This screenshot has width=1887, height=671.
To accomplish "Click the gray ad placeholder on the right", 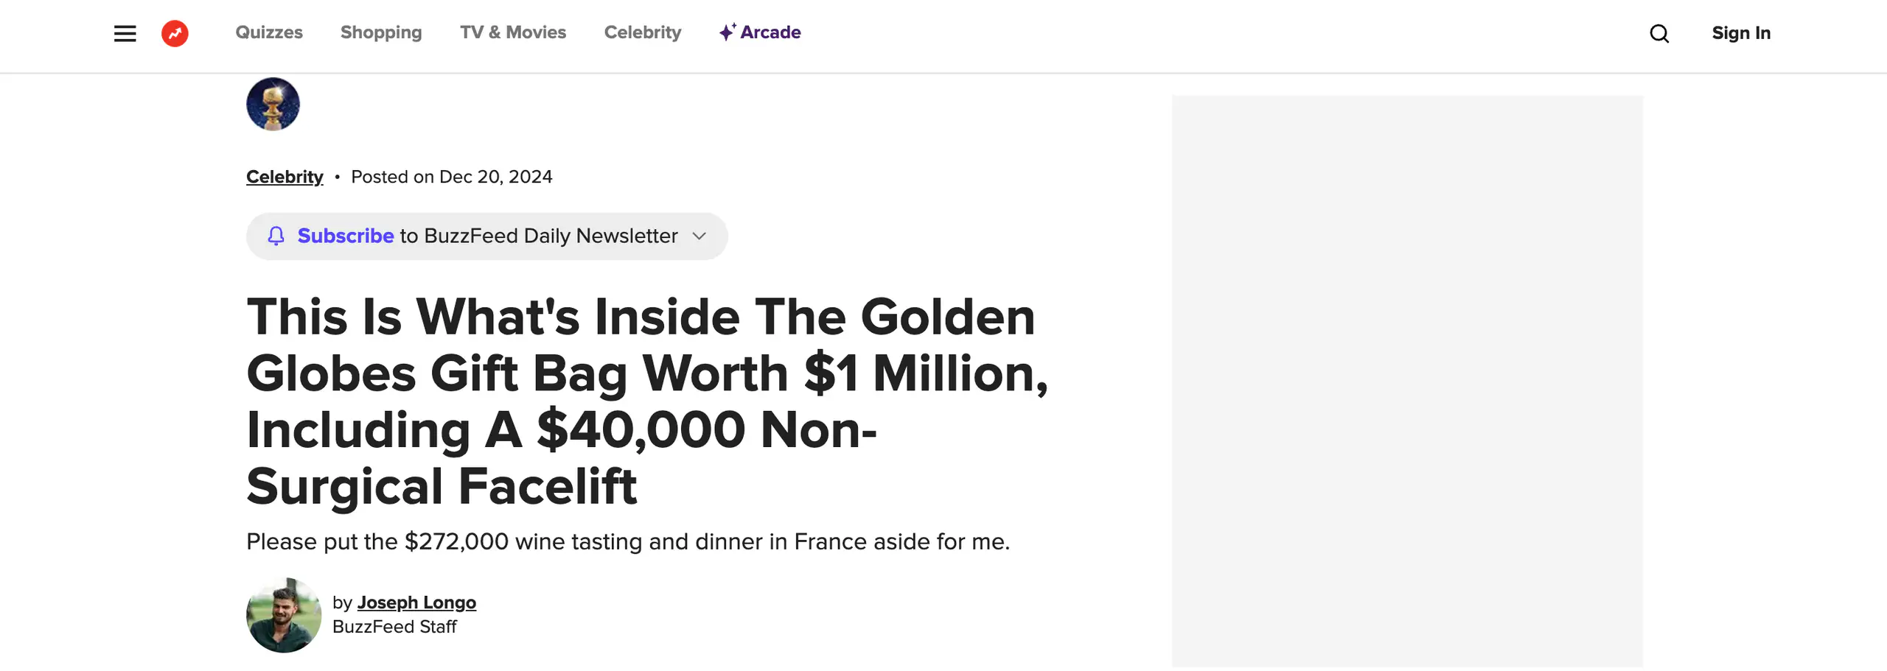I will pyautogui.click(x=1407, y=381).
